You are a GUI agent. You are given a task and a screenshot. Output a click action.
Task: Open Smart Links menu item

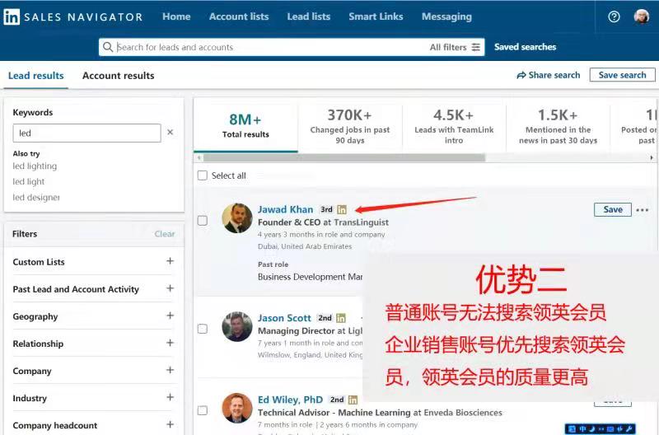pos(376,16)
